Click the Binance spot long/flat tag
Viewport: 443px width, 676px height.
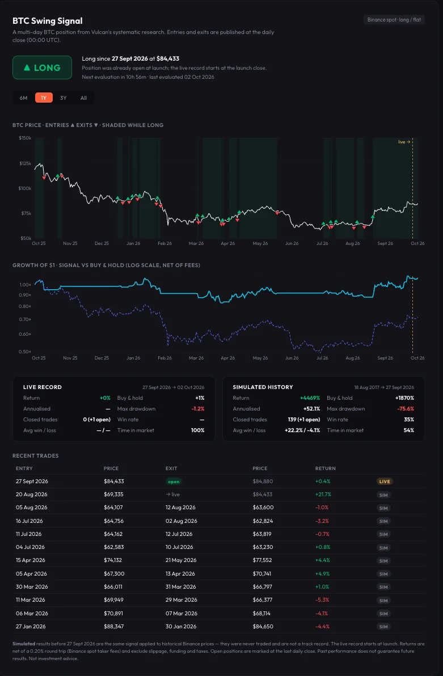click(x=394, y=20)
